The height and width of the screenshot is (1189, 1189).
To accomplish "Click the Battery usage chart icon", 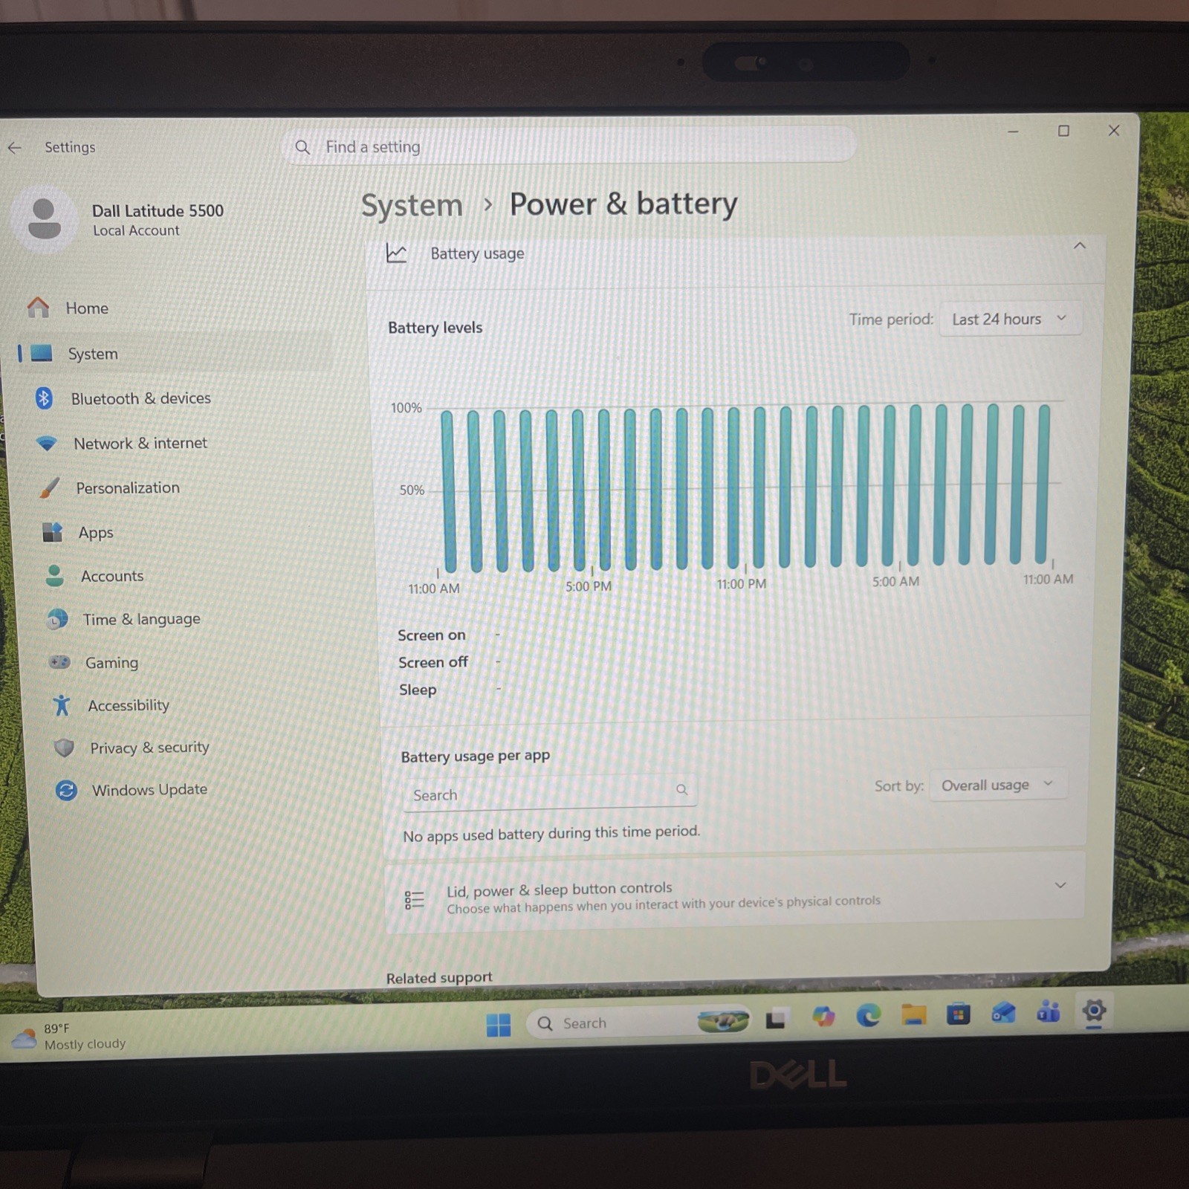I will (396, 253).
